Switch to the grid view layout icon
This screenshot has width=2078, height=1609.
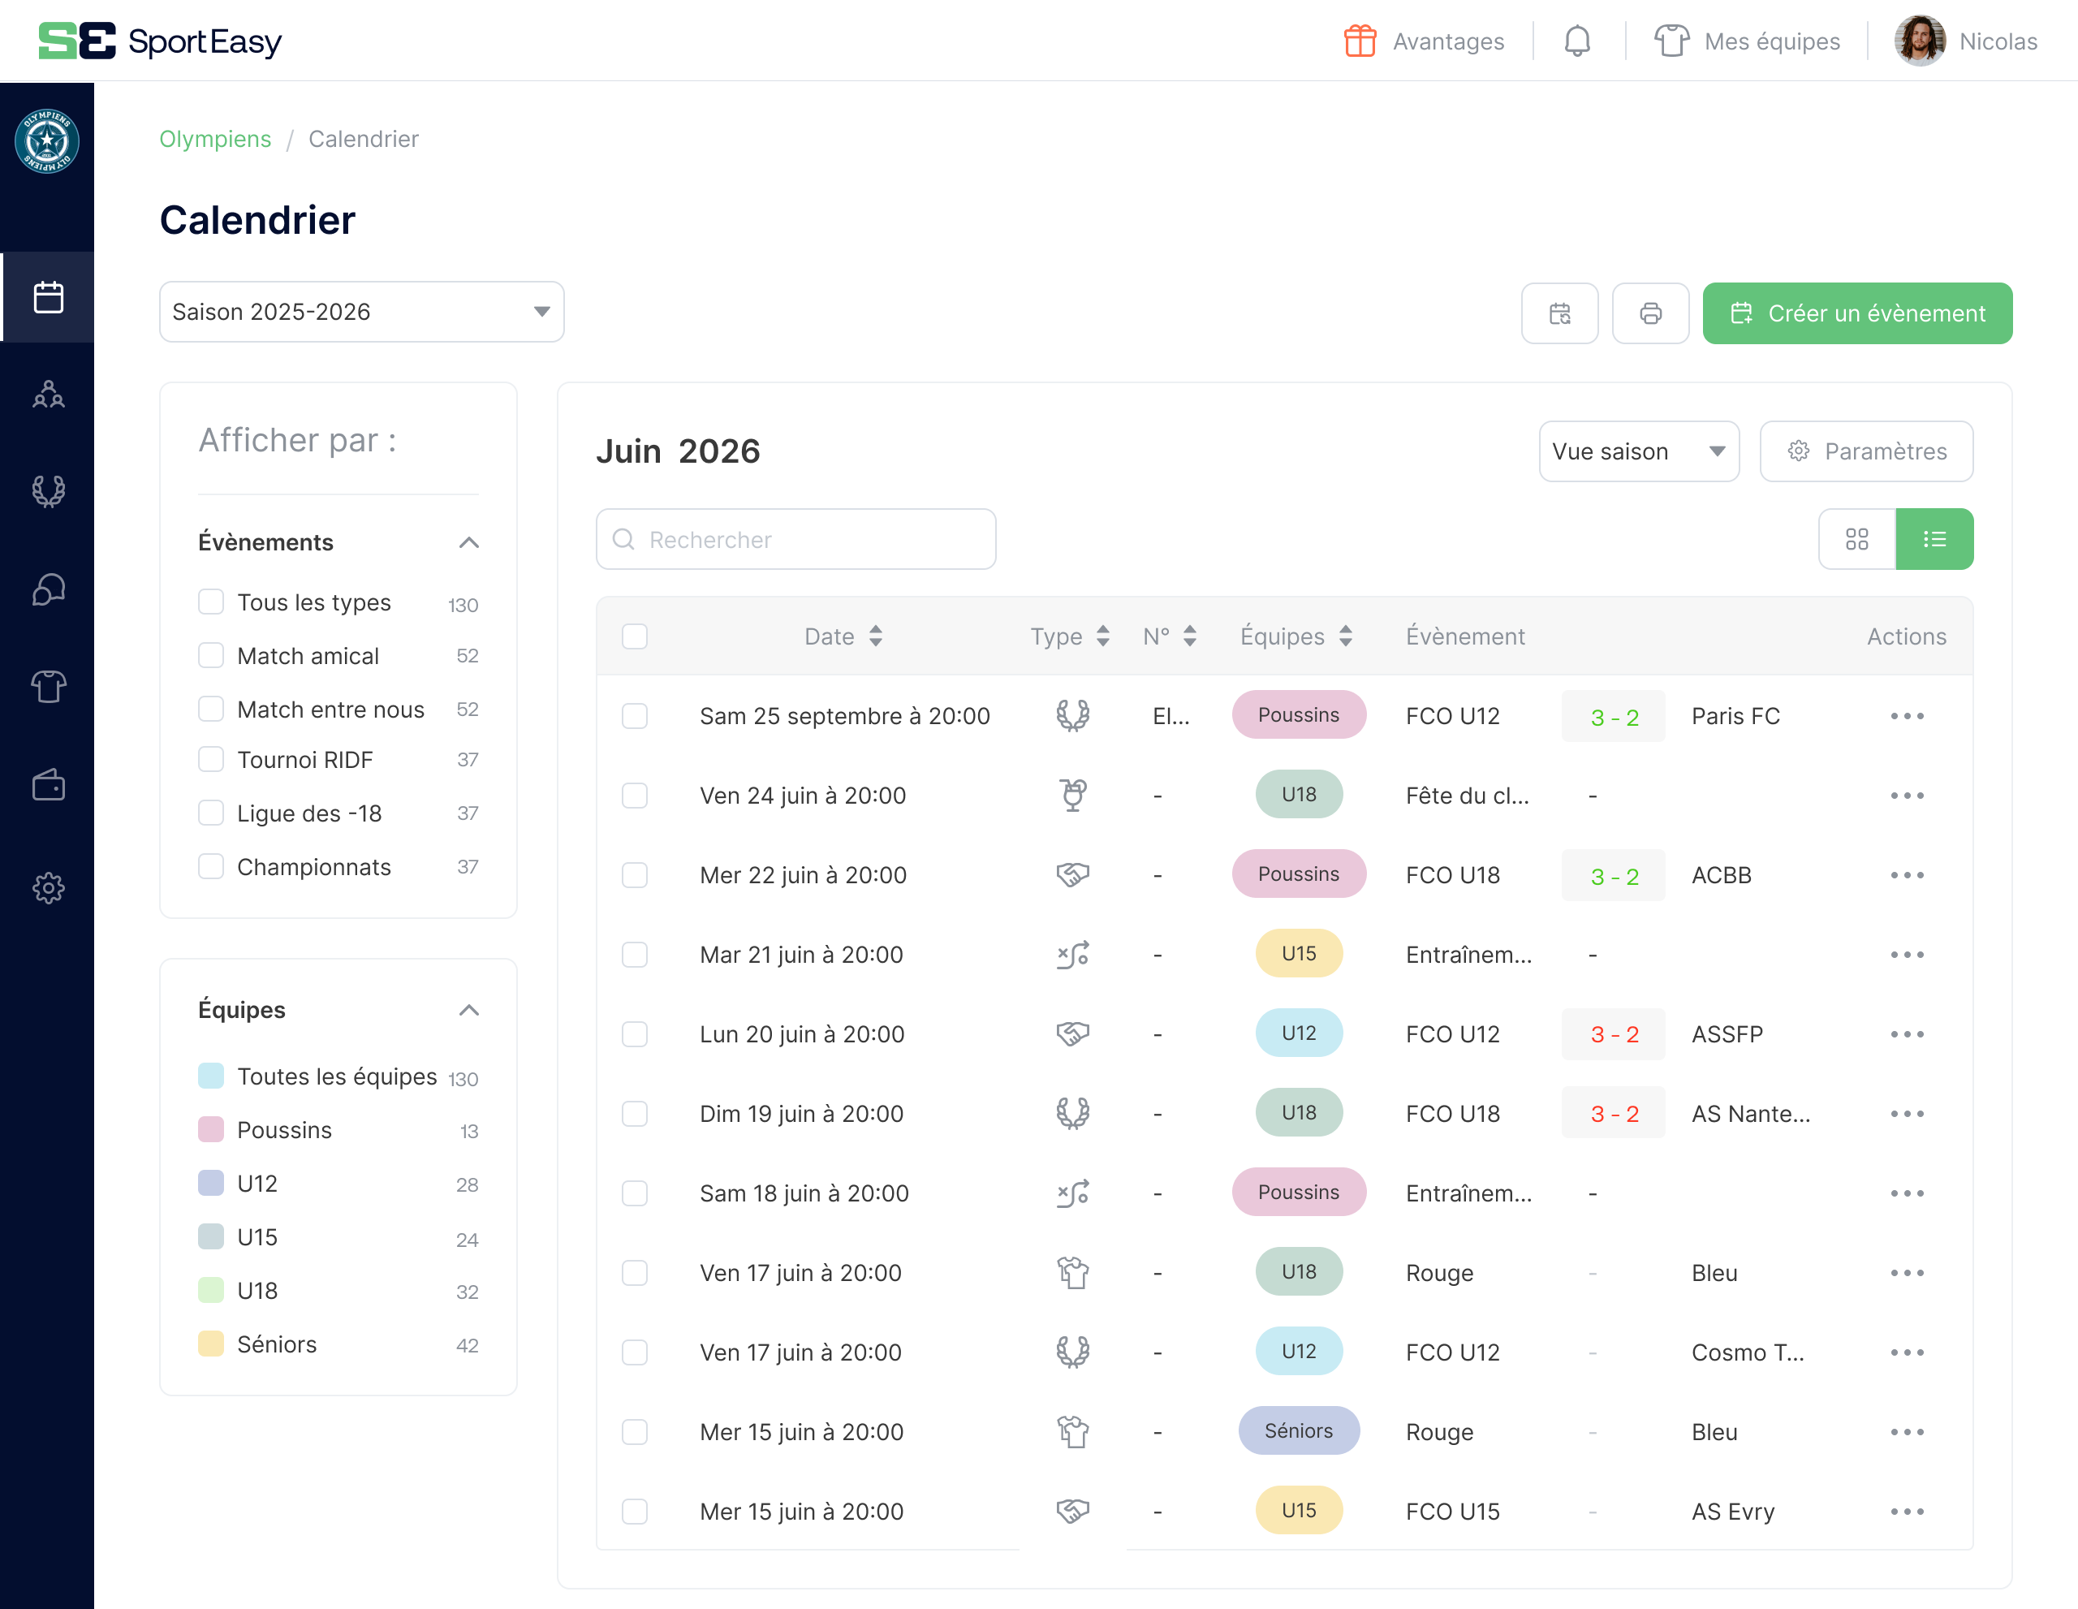click(1856, 540)
